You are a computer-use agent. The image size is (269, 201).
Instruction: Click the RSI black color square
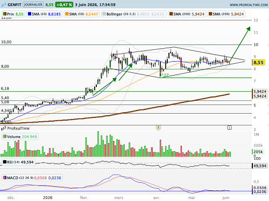click(5, 162)
